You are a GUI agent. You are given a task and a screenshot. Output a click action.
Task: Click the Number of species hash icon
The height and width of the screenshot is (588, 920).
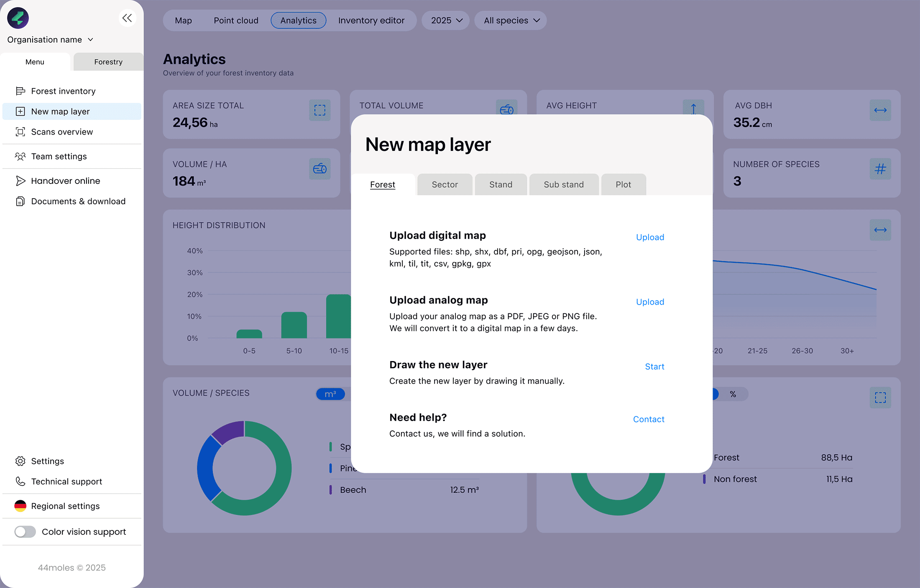pyautogui.click(x=880, y=169)
